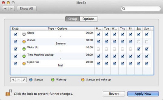The width and height of the screenshot is (163, 100).
Task: Click the Revert button
Action: [114, 94]
